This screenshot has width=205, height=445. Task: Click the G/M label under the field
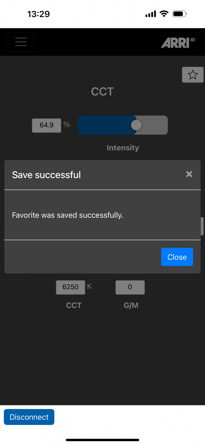click(131, 305)
